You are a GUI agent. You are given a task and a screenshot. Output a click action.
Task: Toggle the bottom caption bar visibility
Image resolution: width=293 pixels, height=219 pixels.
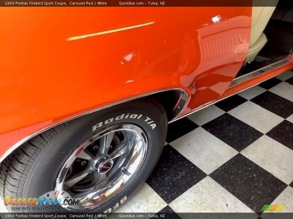click(x=146, y=216)
